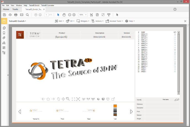This screenshot has width=190, height=127.
Task: Click the 3D fit-to-part zoom icon
Action: pyautogui.click(x=78, y=99)
